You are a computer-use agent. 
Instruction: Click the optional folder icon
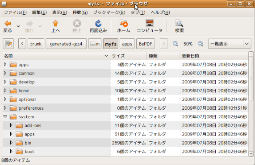[13, 99]
